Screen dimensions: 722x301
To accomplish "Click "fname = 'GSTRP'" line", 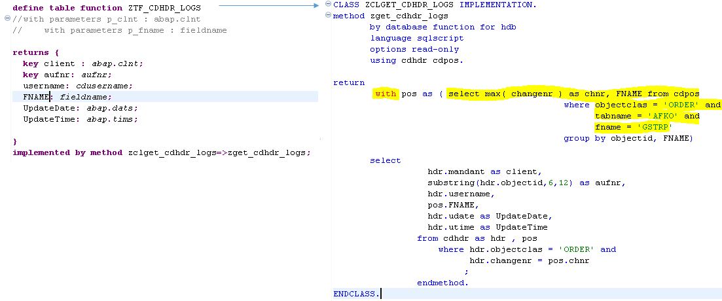I will coord(634,127).
